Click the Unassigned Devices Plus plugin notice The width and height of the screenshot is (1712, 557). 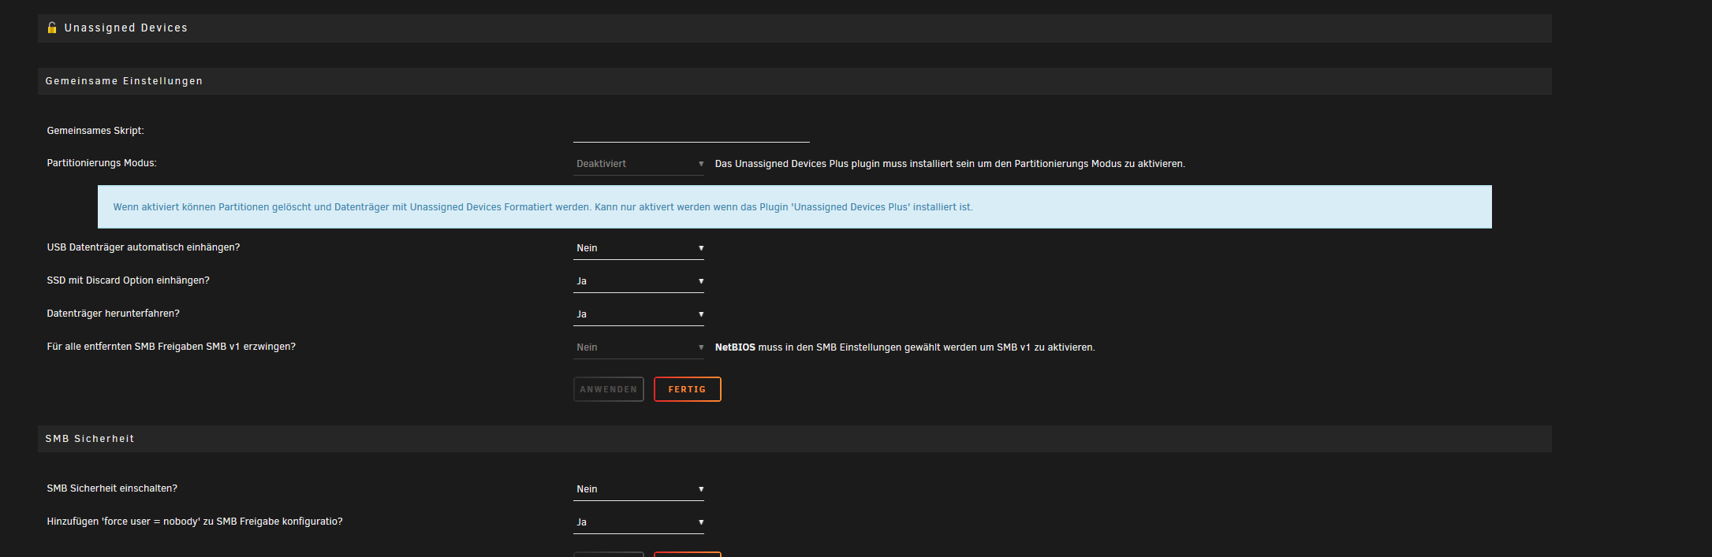(x=950, y=164)
